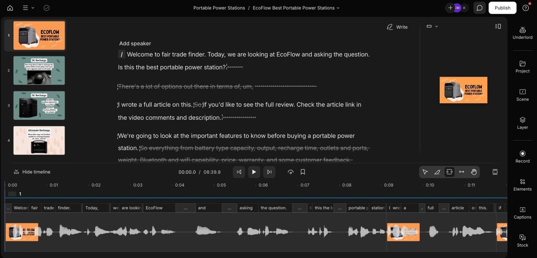Viewport: 537px width, 258px height.
Task: Click the bookmark marker icon
Action: click(x=303, y=172)
